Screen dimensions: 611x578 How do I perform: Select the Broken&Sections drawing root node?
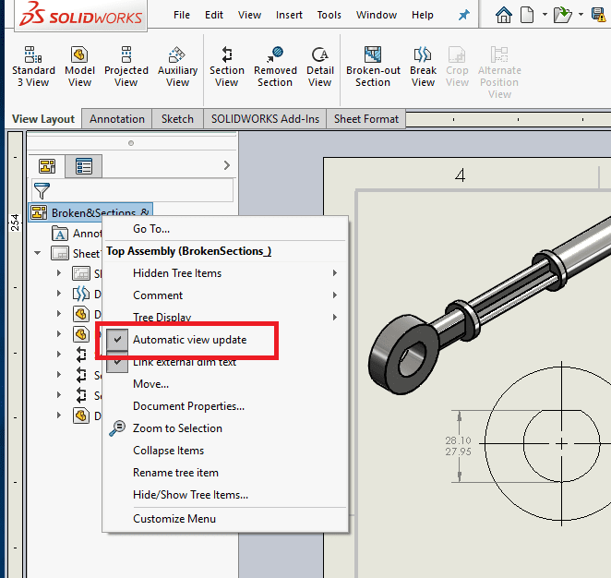[x=90, y=212]
